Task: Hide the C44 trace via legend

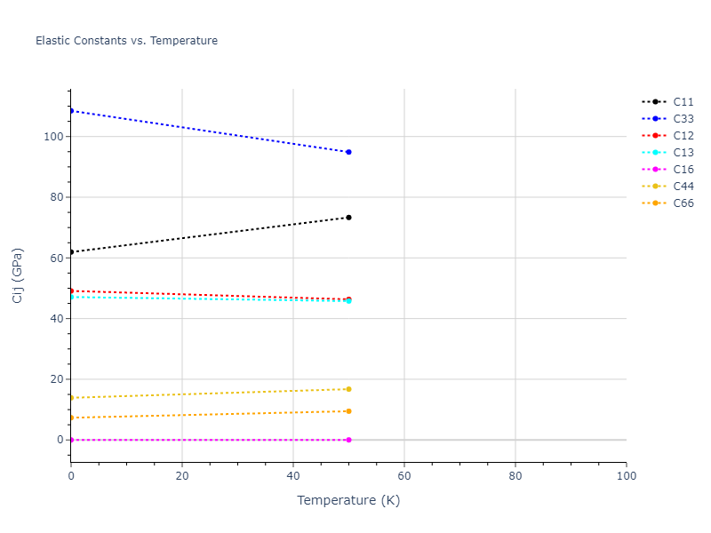Action: click(x=683, y=187)
